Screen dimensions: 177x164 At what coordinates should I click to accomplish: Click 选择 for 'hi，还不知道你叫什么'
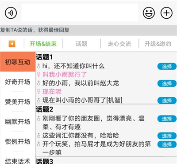[167, 66]
